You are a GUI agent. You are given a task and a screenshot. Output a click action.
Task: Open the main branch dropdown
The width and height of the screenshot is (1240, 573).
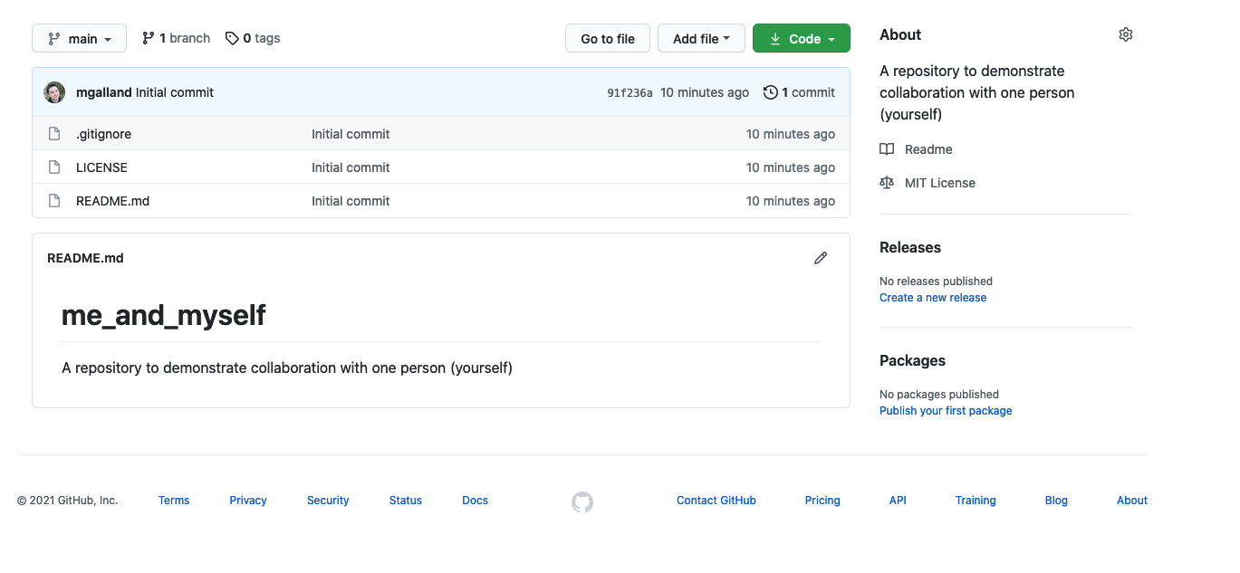(80, 38)
